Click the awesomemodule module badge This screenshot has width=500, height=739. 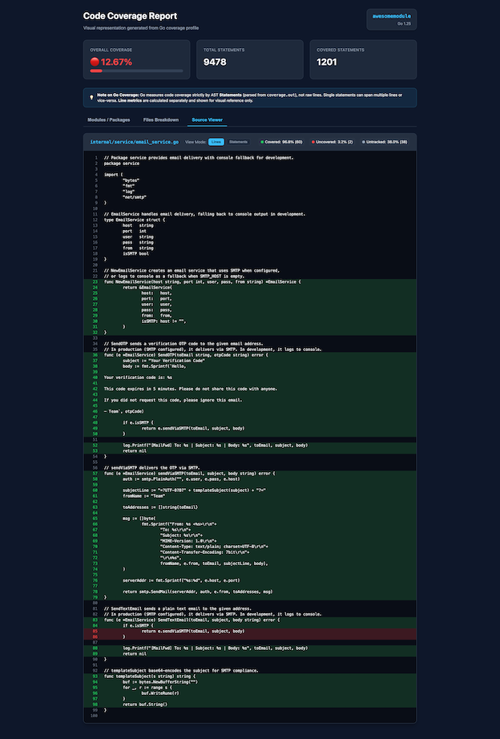pyautogui.click(x=392, y=16)
